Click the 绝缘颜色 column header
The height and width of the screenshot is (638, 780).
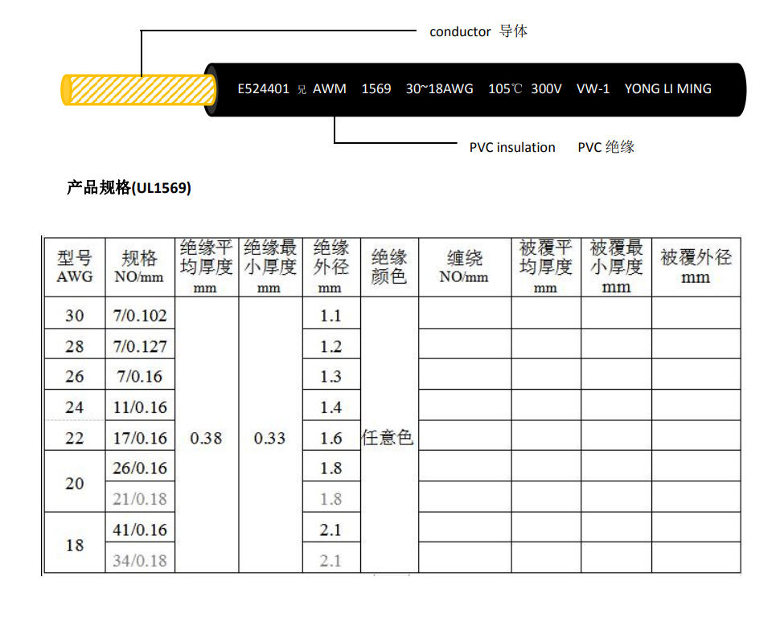(389, 268)
